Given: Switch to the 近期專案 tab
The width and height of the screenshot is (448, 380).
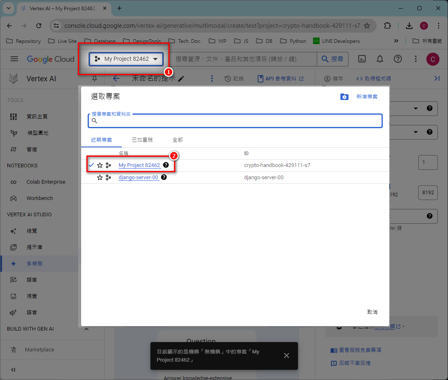Looking at the screenshot, I should [x=102, y=140].
